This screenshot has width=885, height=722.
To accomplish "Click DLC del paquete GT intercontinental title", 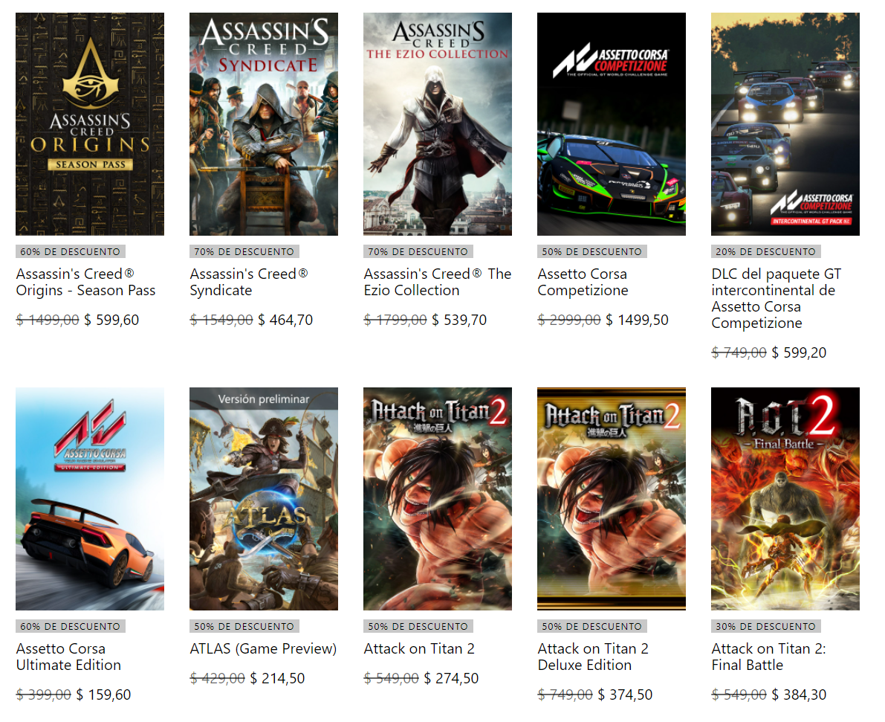I will (x=776, y=298).
